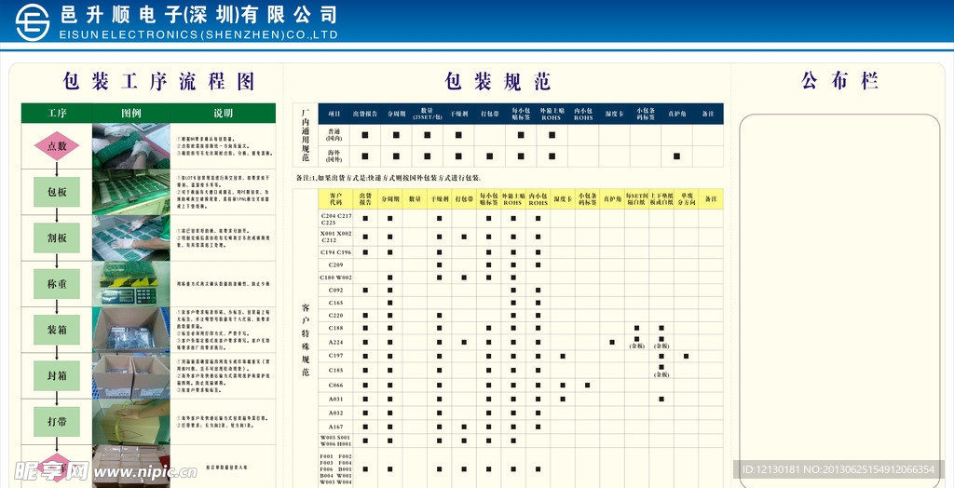954x488 pixels.
Task: Click the 封箱 sealing step box
Action: coord(57,375)
